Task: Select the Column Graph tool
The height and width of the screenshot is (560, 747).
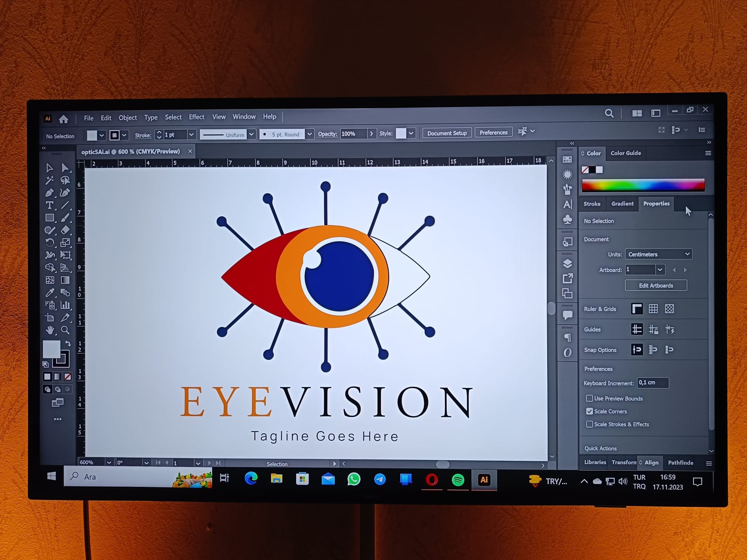Action: click(65, 305)
